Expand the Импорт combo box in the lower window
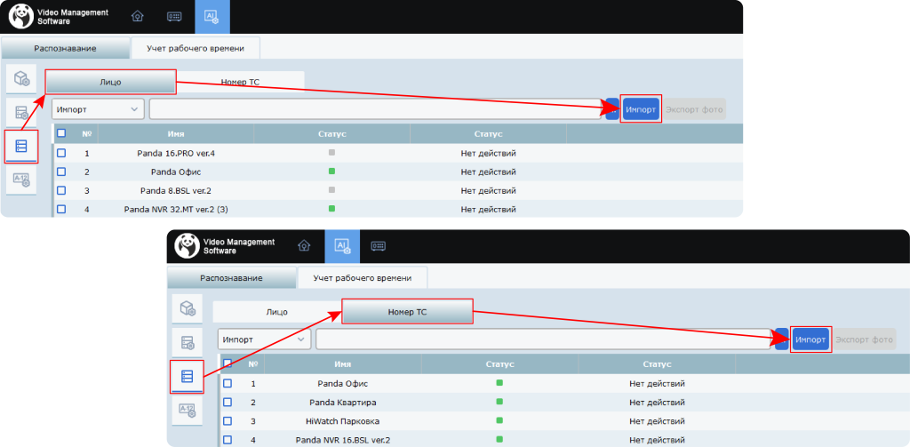This screenshot has width=910, height=447. pos(264,339)
